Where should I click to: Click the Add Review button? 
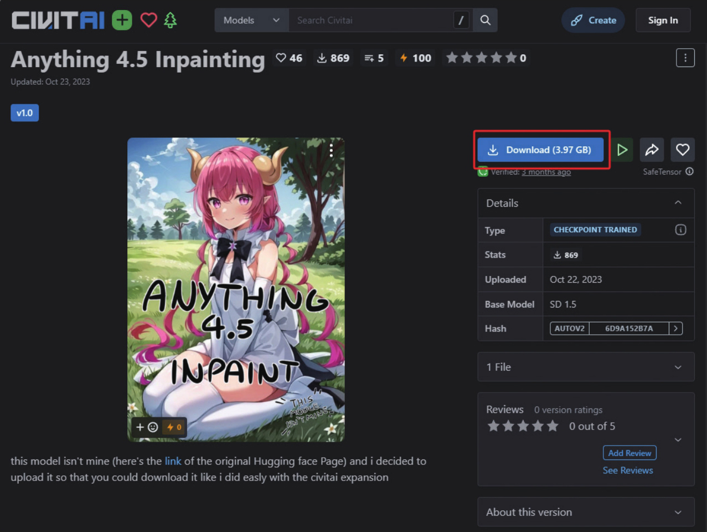click(x=629, y=453)
